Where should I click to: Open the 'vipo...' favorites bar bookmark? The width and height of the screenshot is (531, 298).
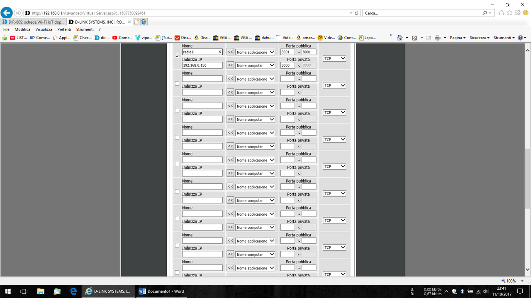(x=144, y=38)
